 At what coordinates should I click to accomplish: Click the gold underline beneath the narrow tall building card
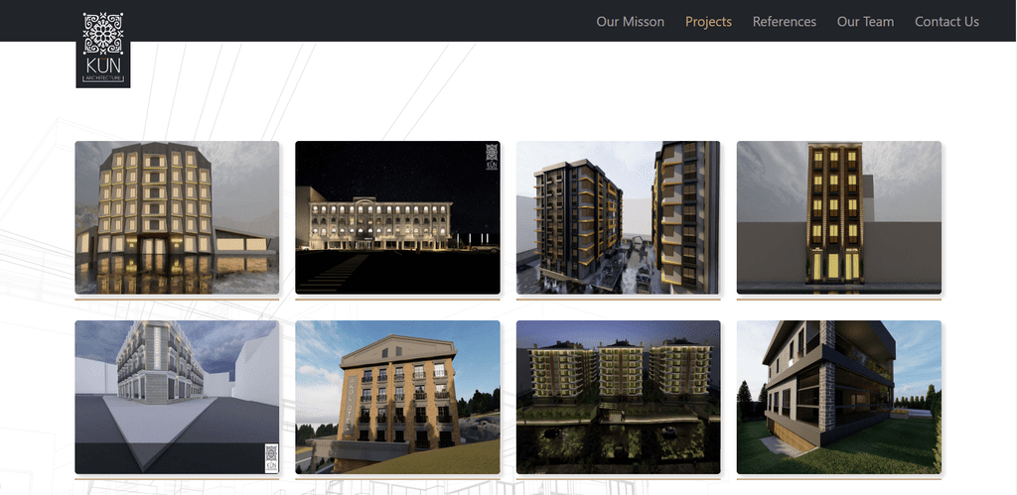pyautogui.click(x=838, y=300)
